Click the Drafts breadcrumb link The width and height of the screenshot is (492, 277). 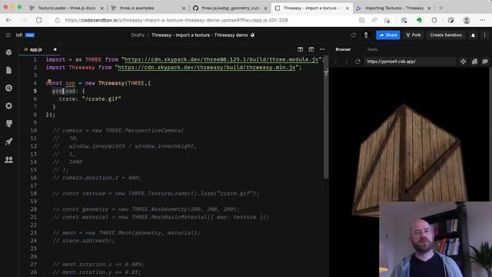138,35
